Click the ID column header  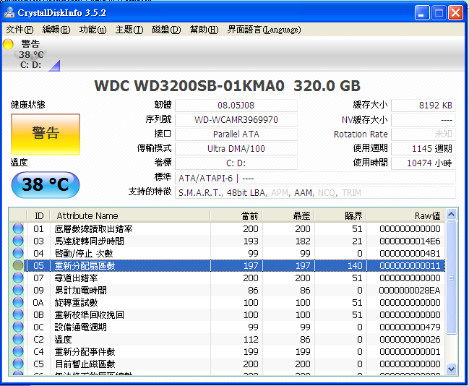[x=38, y=215]
